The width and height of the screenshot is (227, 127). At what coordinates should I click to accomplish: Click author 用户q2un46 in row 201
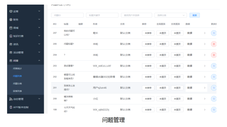coord(100,88)
